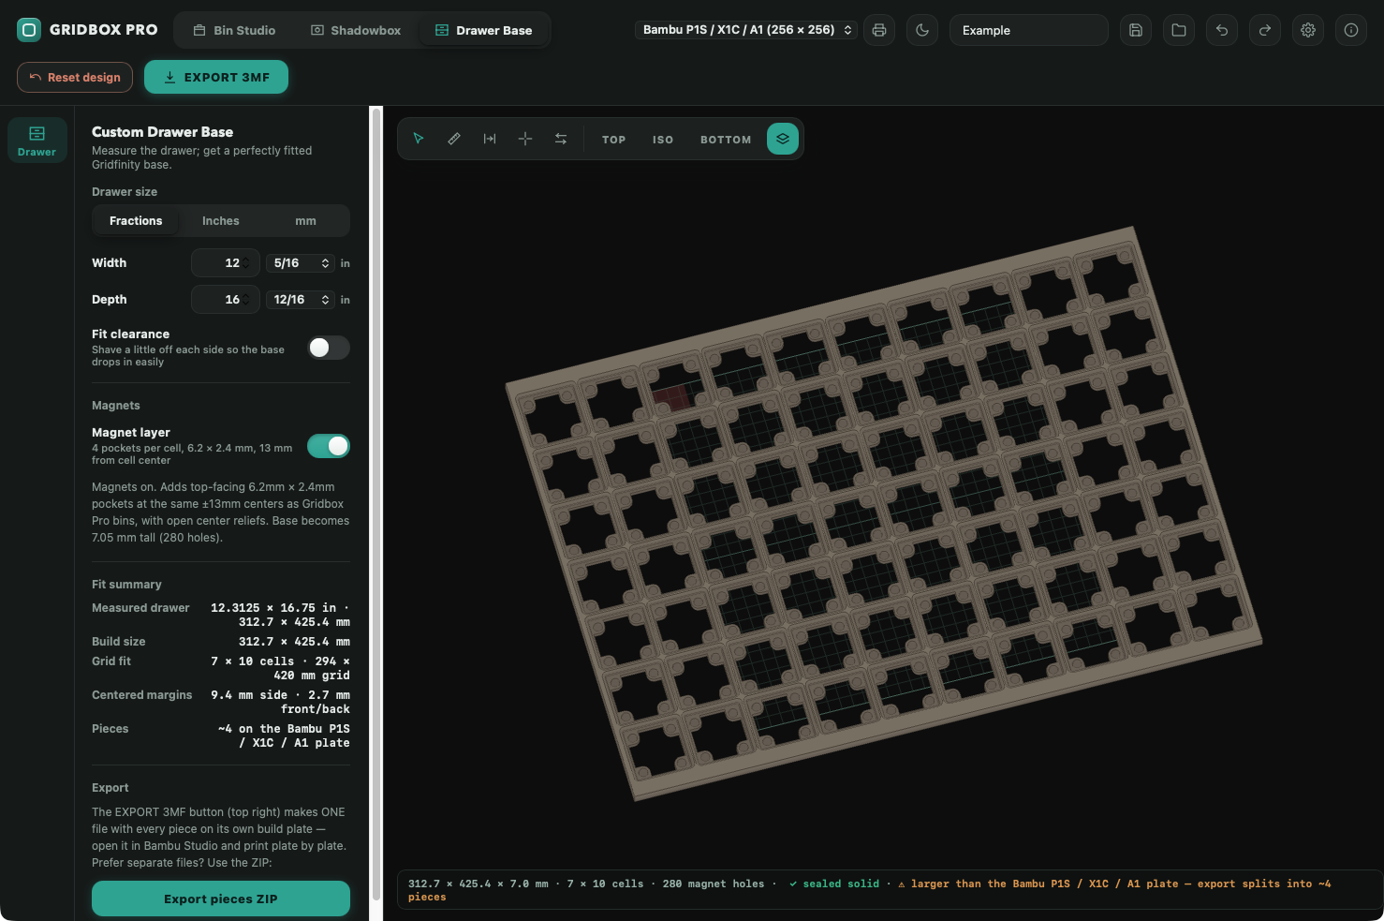The height and width of the screenshot is (921, 1384).
Task: Activate the ruler measure tool
Action: (x=454, y=139)
